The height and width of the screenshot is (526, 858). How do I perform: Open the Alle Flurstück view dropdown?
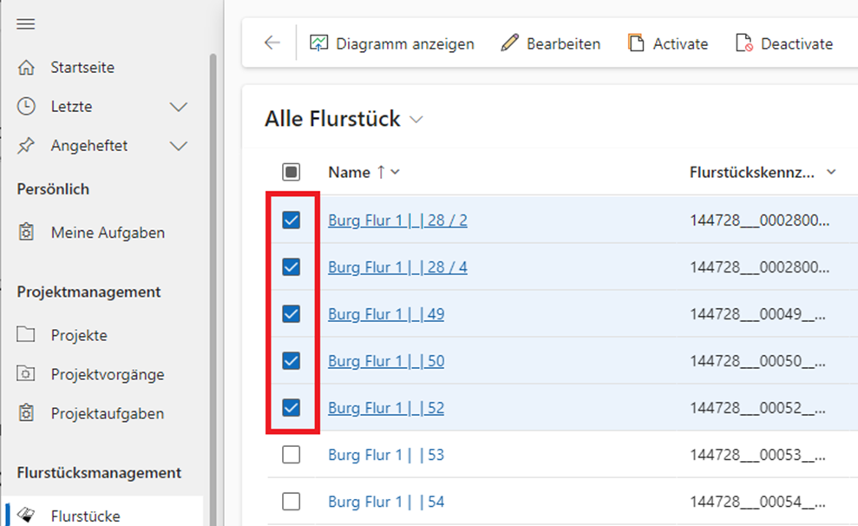tap(416, 120)
